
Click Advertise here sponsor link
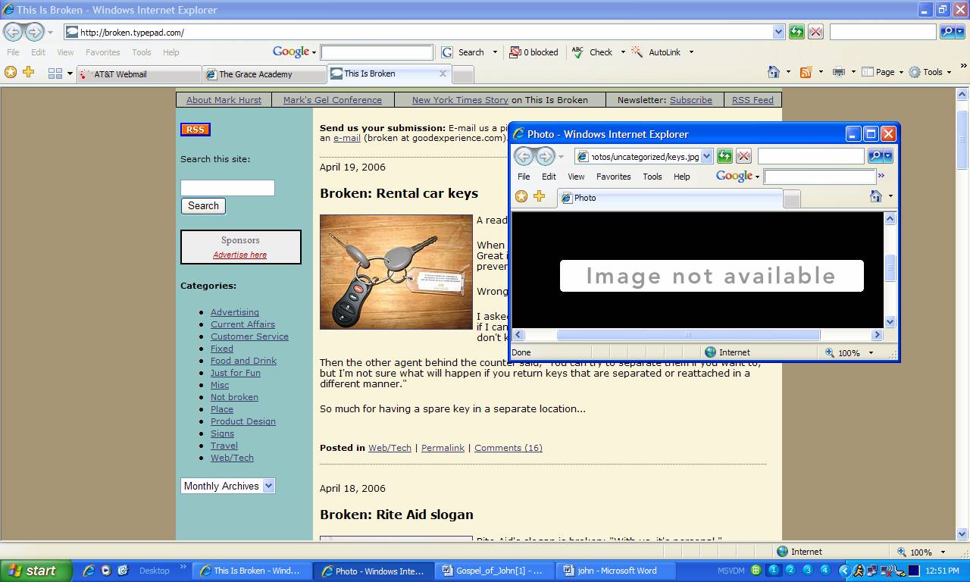239,255
